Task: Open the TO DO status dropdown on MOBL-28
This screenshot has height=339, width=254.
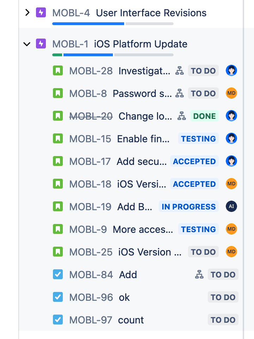Action: pyautogui.click(x=203, y=70)
